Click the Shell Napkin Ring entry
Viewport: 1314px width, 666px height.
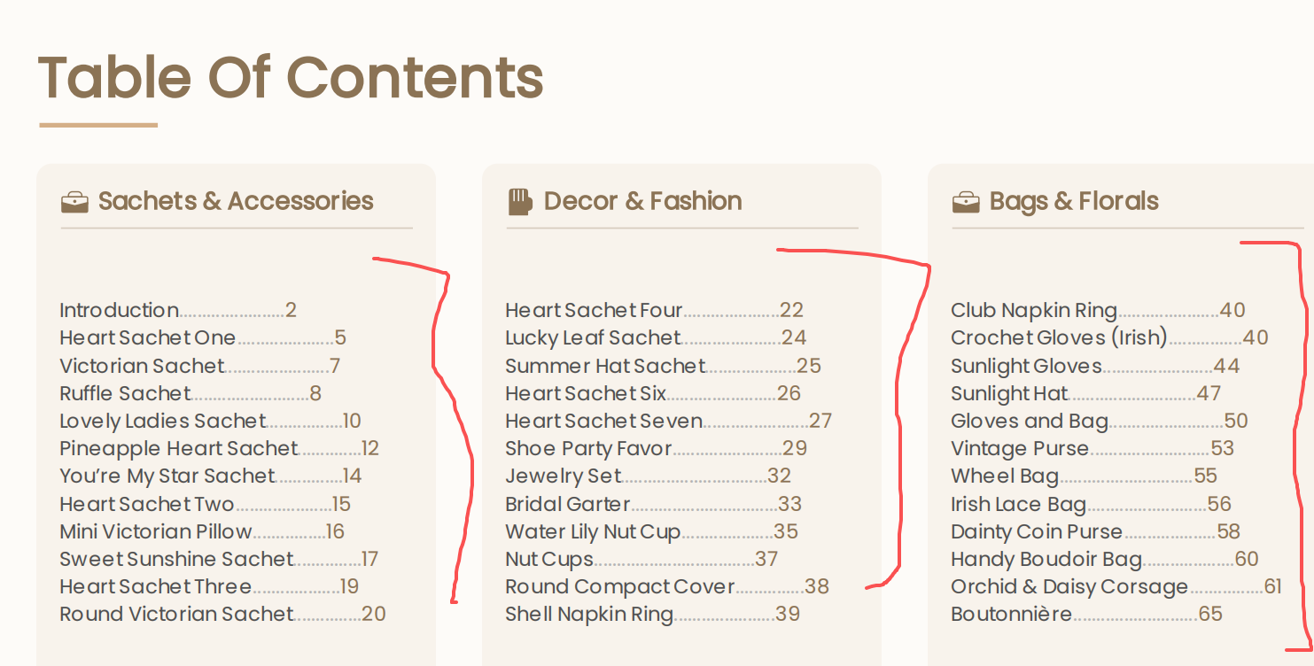[x=652, y=614]
